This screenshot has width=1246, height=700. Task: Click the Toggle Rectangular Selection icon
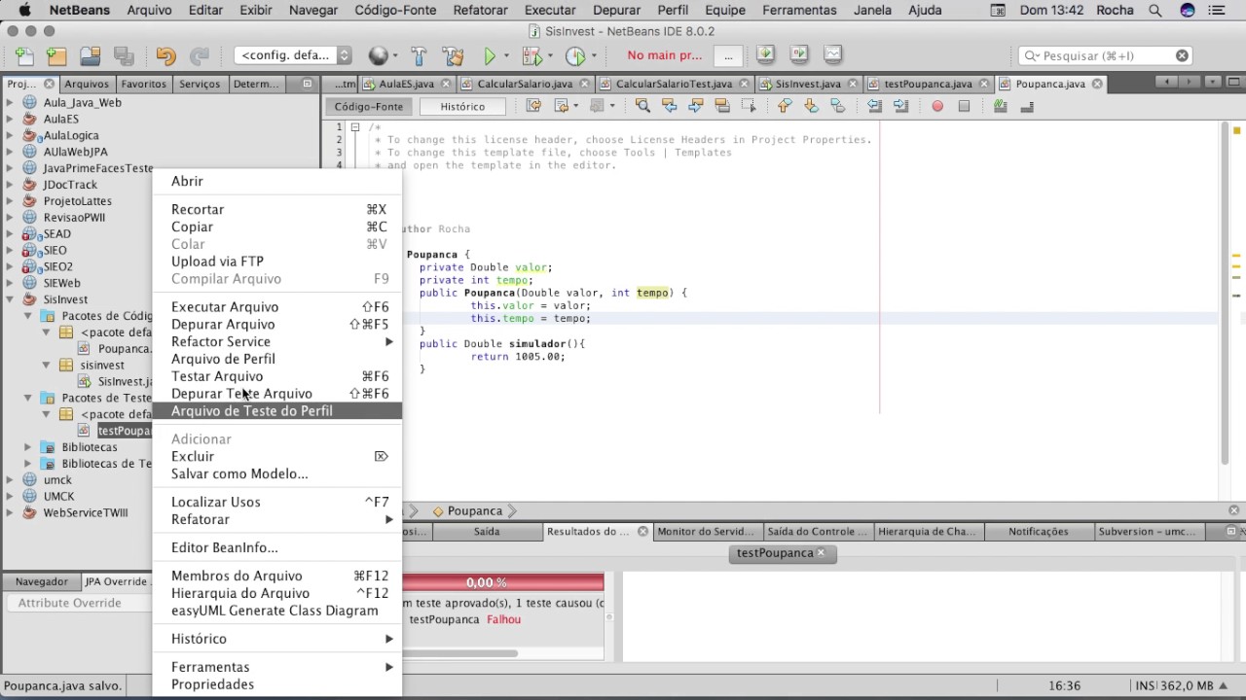pyautogui.click(x=749, y=106)
